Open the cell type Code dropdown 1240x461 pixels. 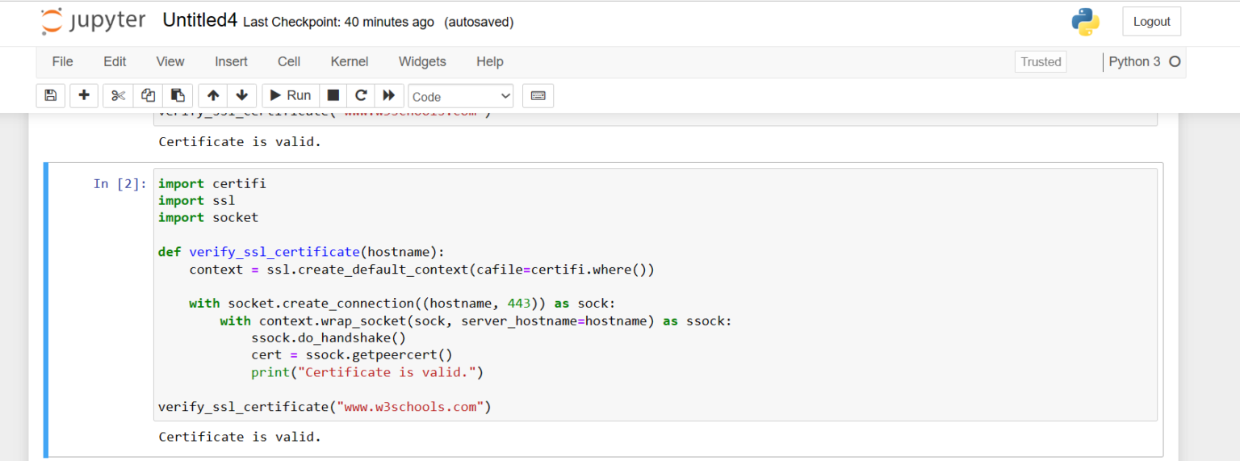point(461,96)
